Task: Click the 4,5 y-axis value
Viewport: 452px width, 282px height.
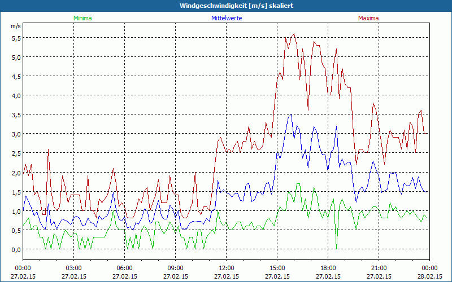Action: (x=16, y=77)
